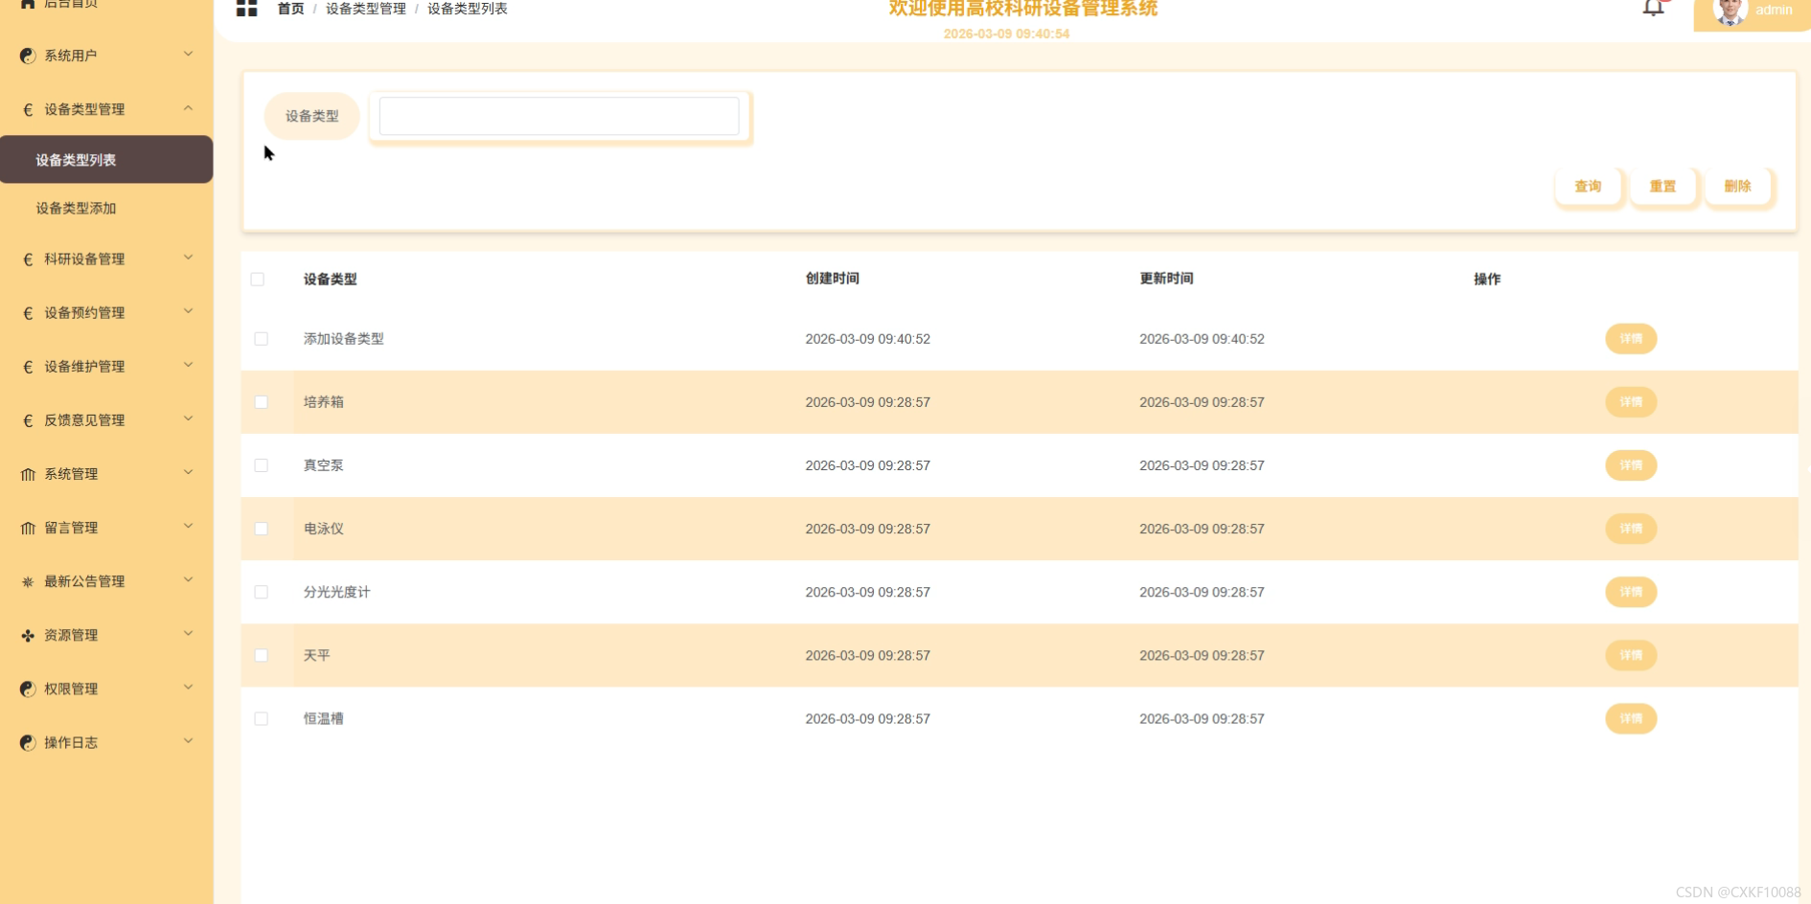Screen dimensions: 1811x904
Task: Click the 设备维护管理 euro icon
Action: click(28, 366)
